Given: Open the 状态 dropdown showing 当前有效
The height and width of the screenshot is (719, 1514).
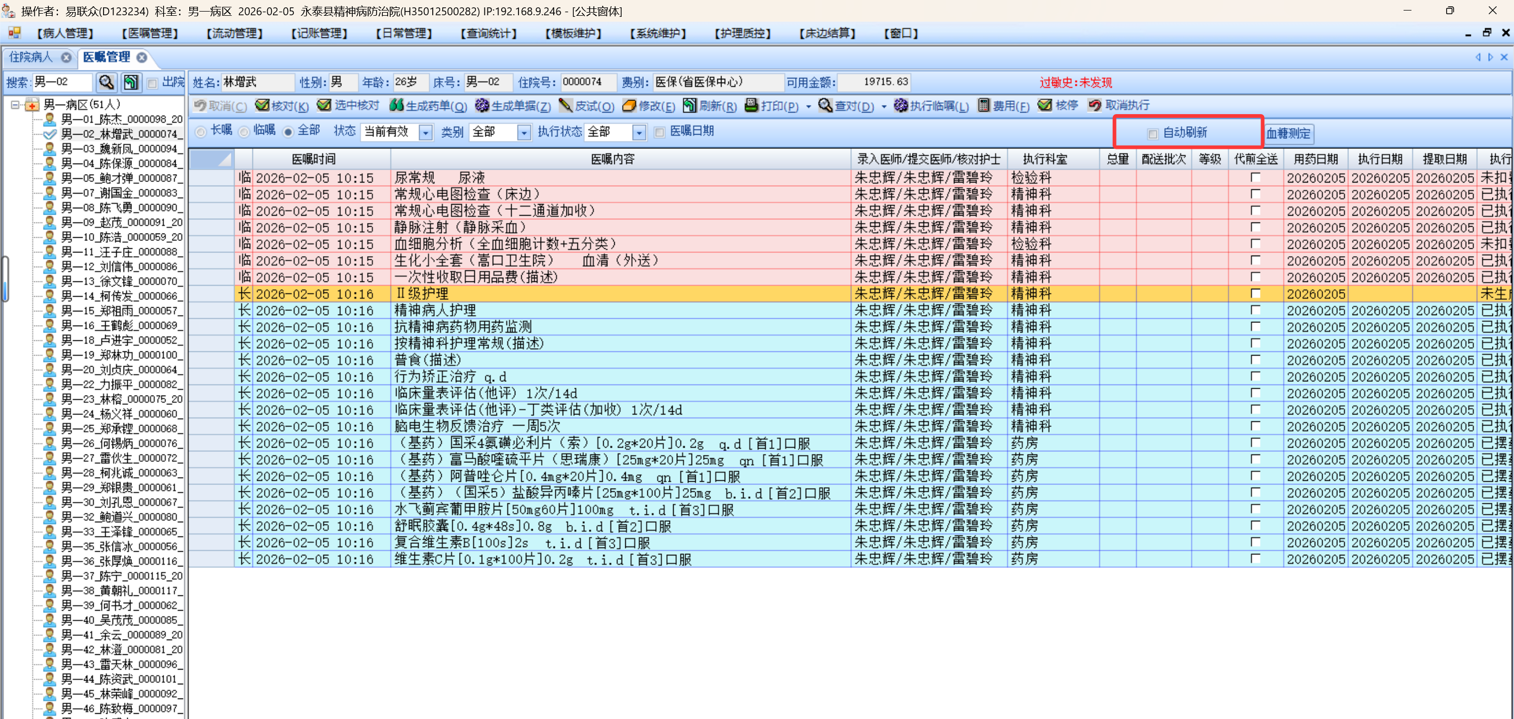Looking at the screenshot, I should coord(425,132).
